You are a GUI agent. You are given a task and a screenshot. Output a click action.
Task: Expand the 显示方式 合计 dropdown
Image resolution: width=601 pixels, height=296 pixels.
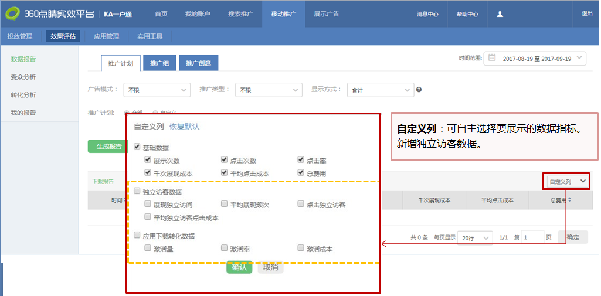(x=381, y=90)
